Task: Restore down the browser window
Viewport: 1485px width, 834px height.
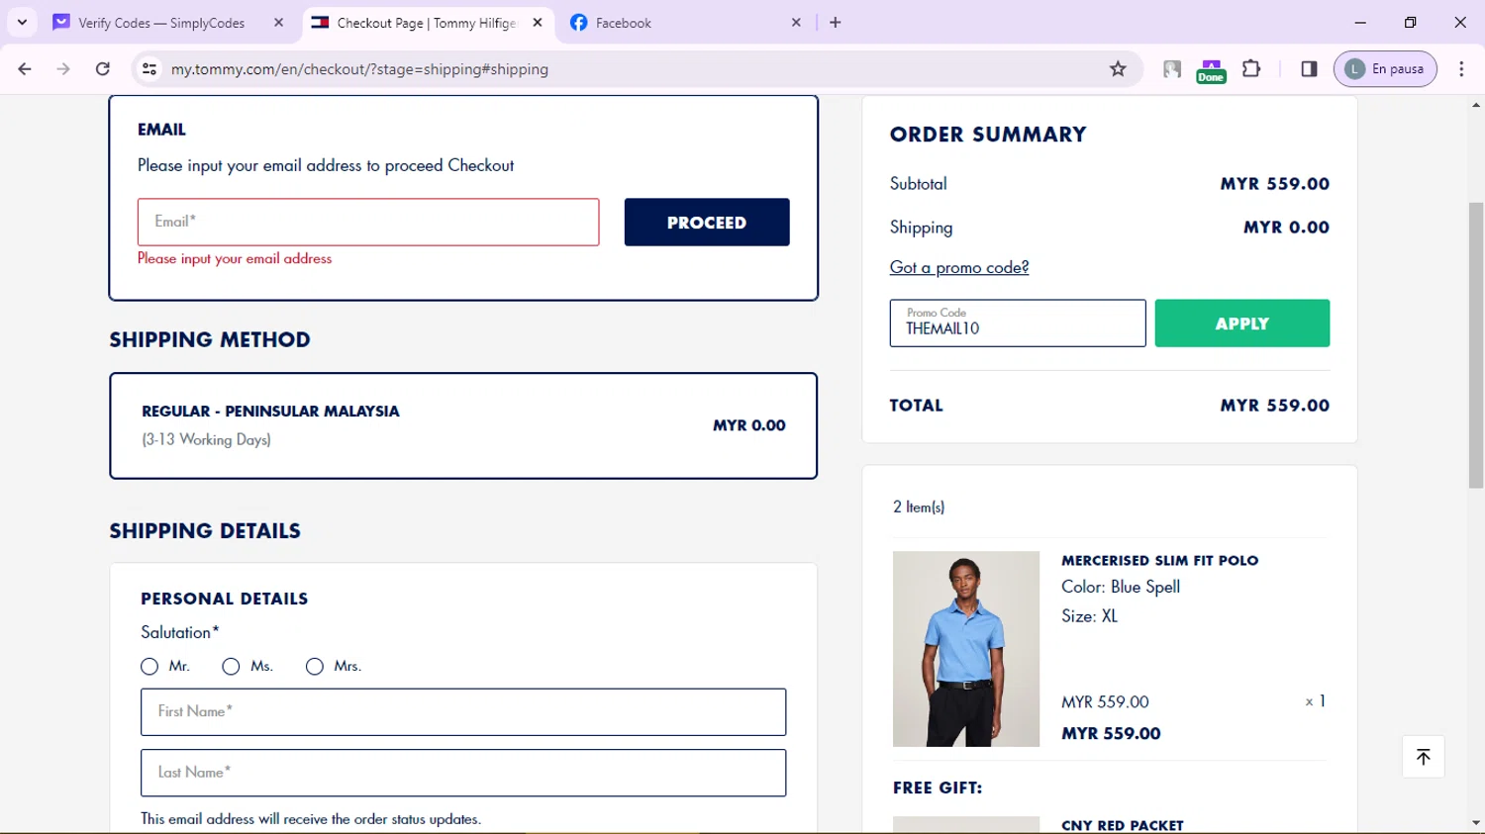Action: click(x=1411, y=22)
